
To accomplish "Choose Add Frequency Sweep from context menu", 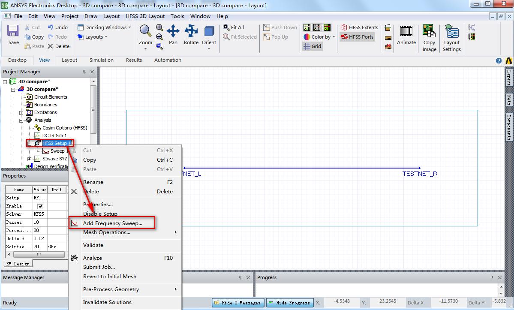I will tap(112, 223).
